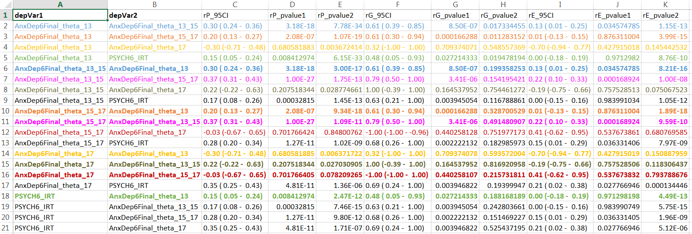The height and width of the screenshot is (234, 692).
Task: Select the column F header
Action: point(397,4)
